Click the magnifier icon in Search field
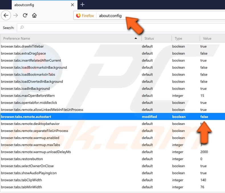Screen dimensions: 225x193 click(22, 27)
